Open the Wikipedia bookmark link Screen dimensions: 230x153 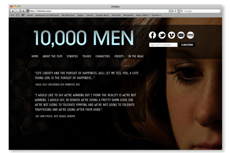point(128,15)
